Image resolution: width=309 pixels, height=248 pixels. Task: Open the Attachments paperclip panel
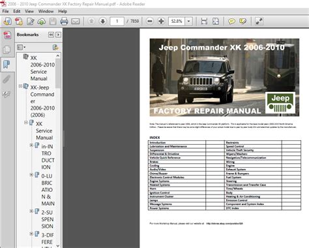click(7, 79)
